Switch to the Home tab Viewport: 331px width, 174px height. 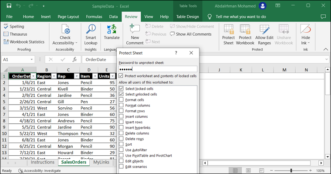pos(28,17)
